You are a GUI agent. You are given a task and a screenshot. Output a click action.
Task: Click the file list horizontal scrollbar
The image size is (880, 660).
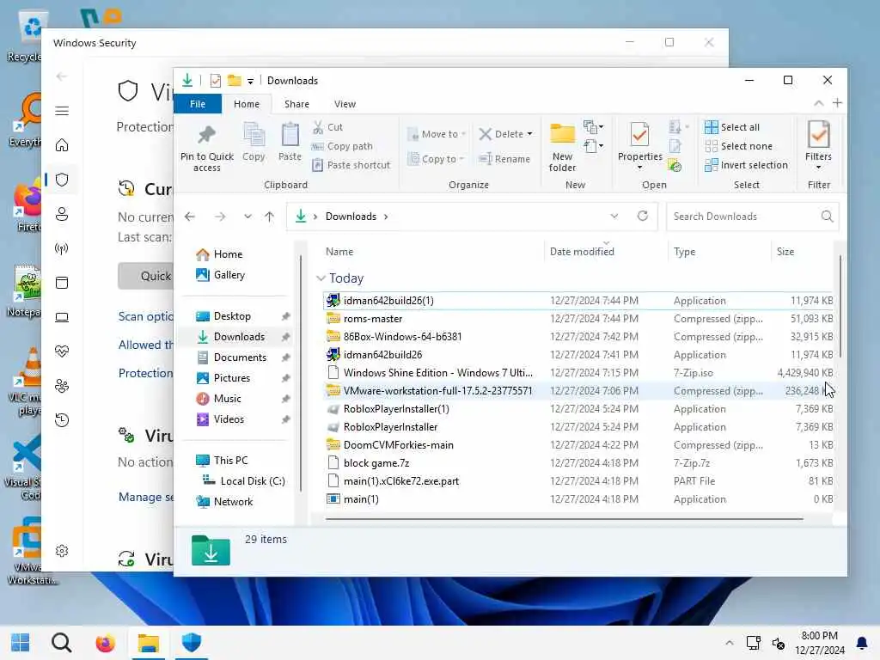(x=564, y=519)
